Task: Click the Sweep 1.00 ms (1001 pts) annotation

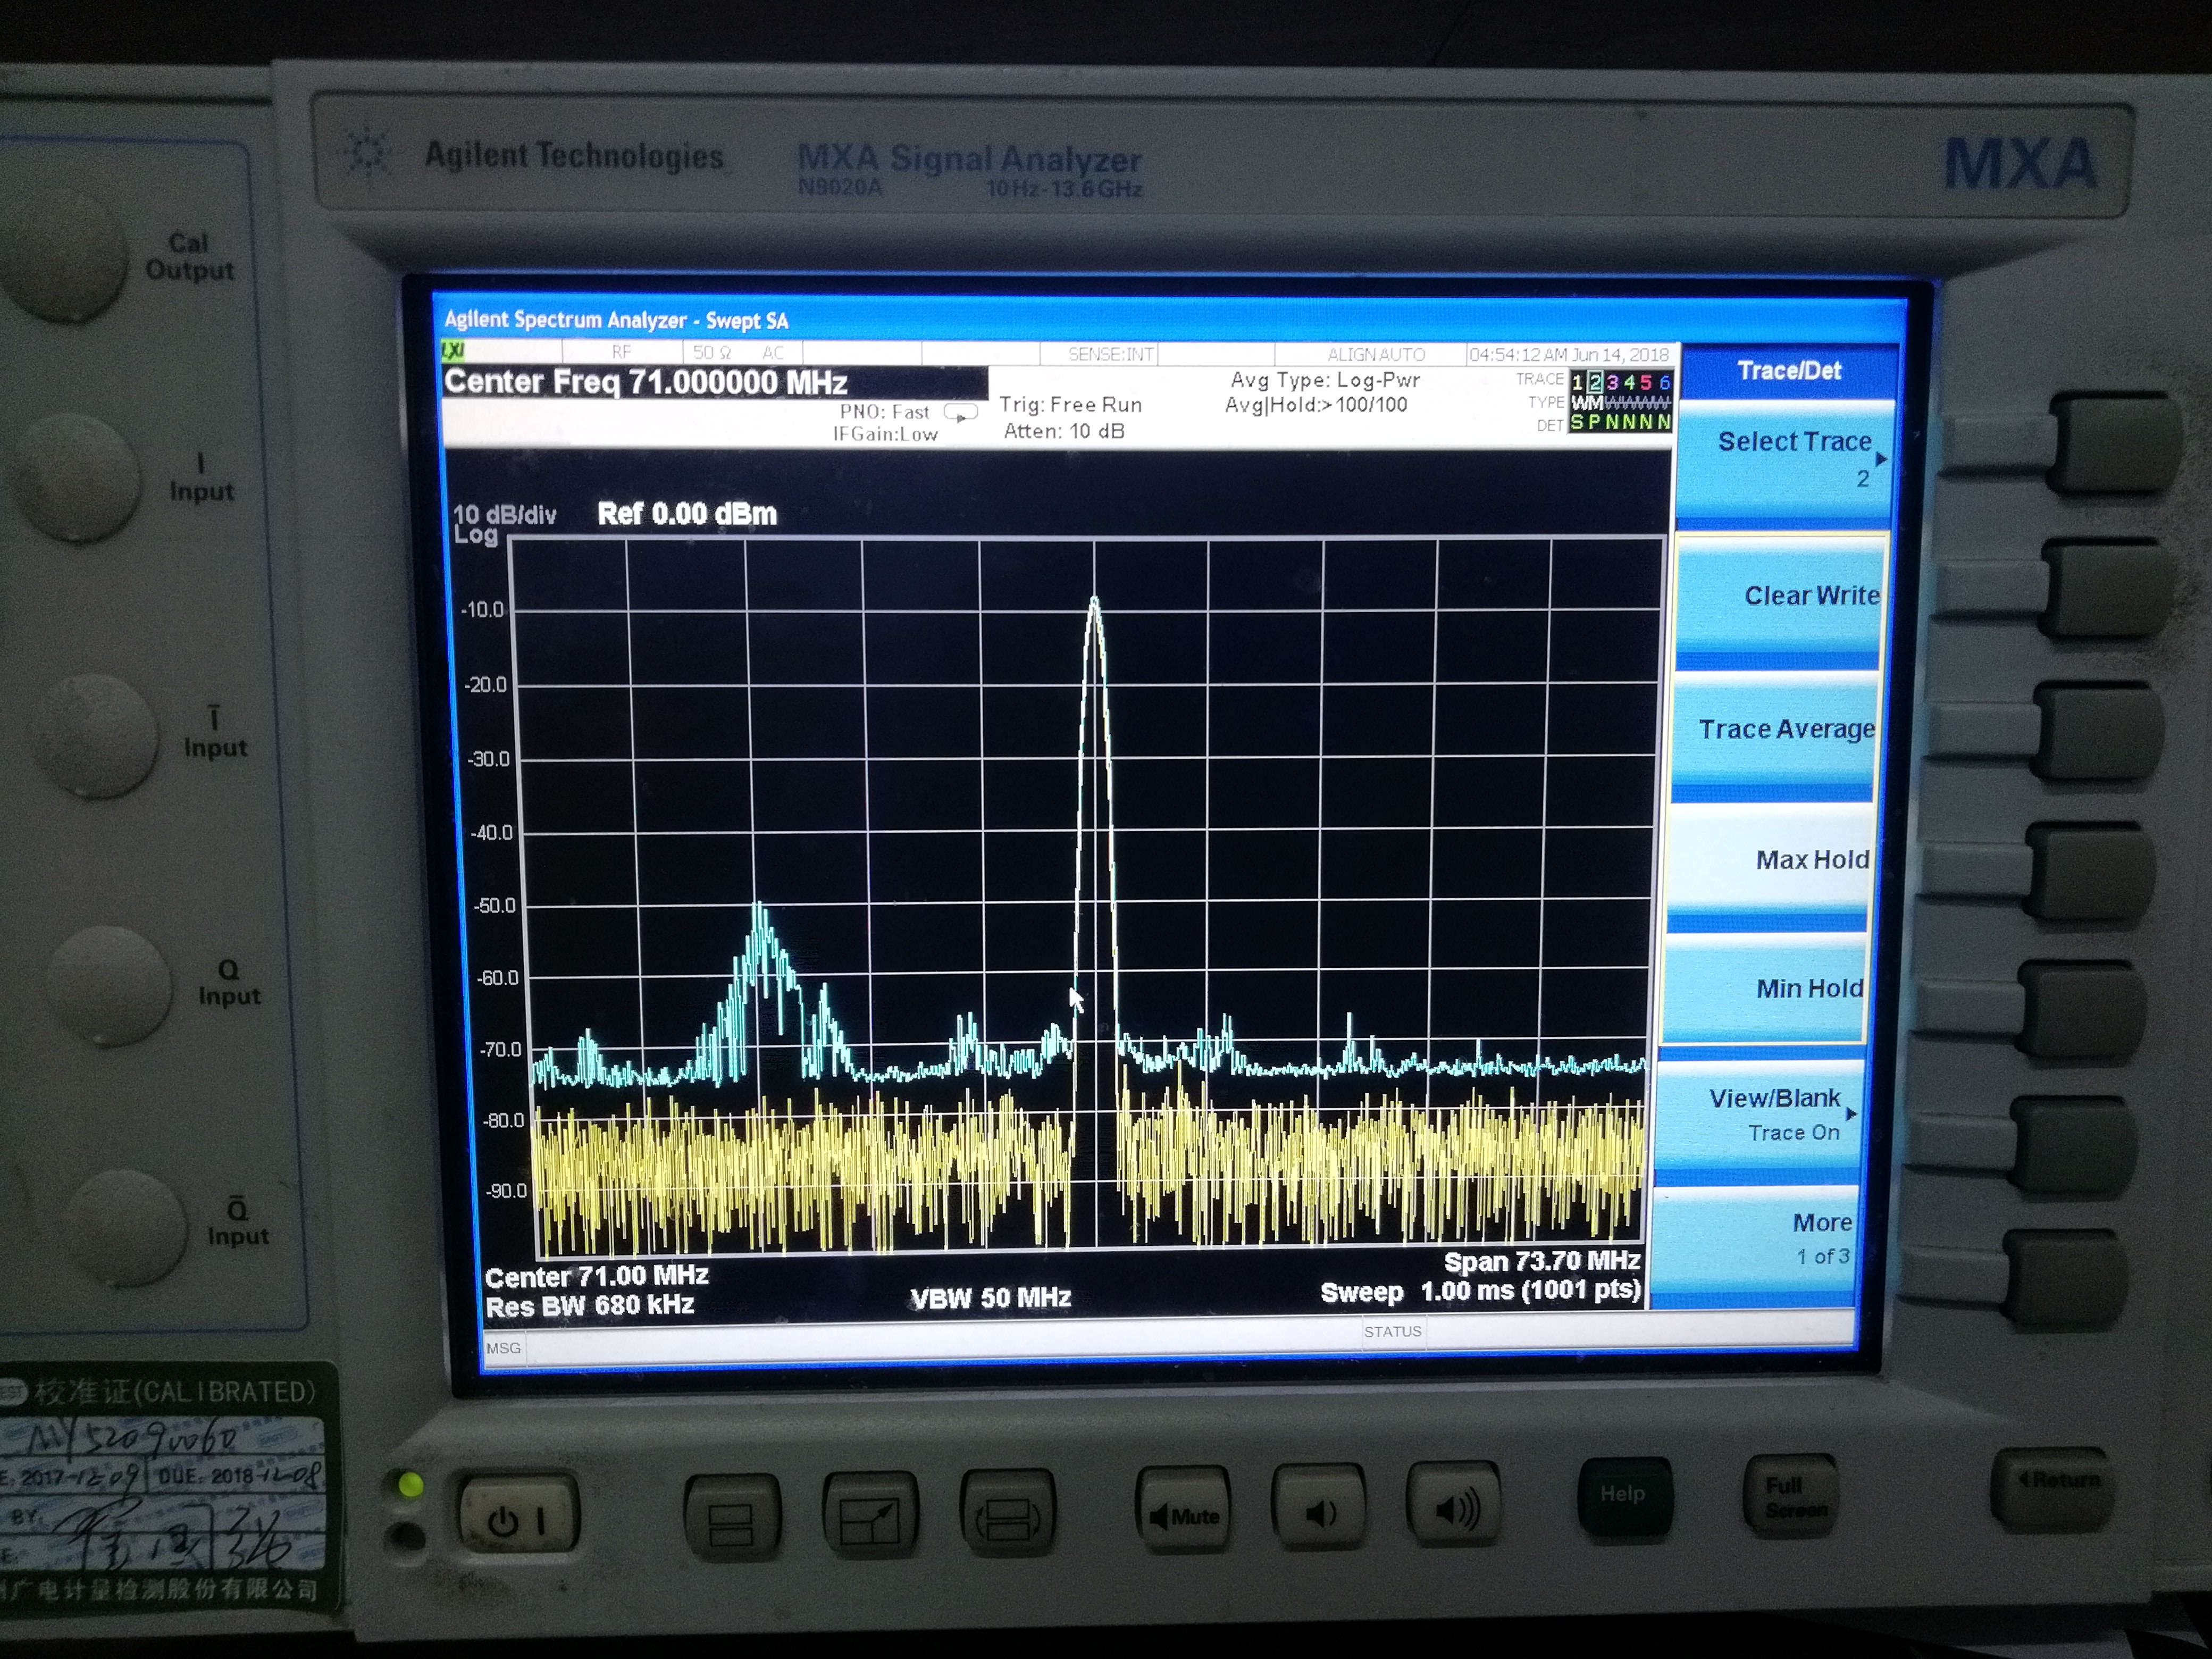Action: tap(1480, 1291)
